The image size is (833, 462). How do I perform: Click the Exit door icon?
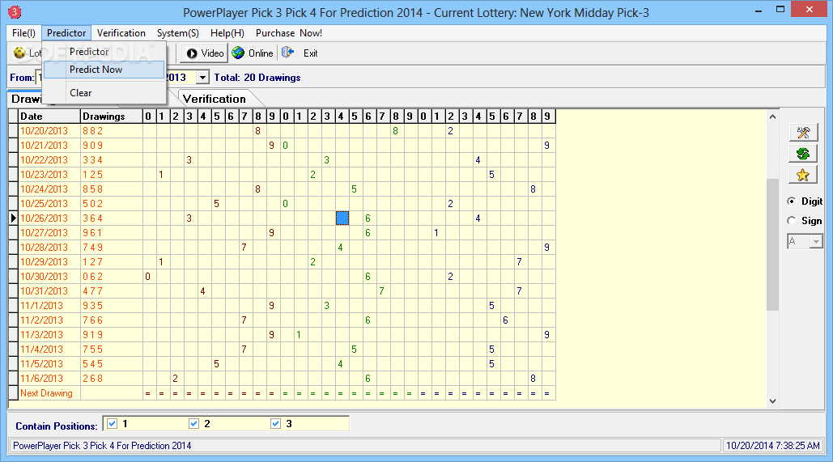(287, 52)
